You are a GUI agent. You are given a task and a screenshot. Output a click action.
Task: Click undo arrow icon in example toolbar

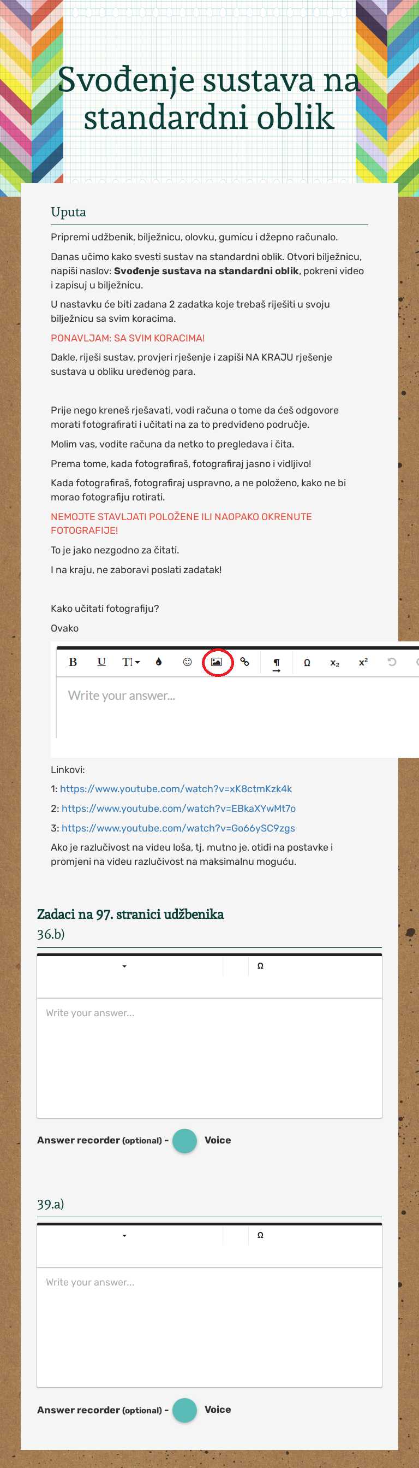pos(392,662)
